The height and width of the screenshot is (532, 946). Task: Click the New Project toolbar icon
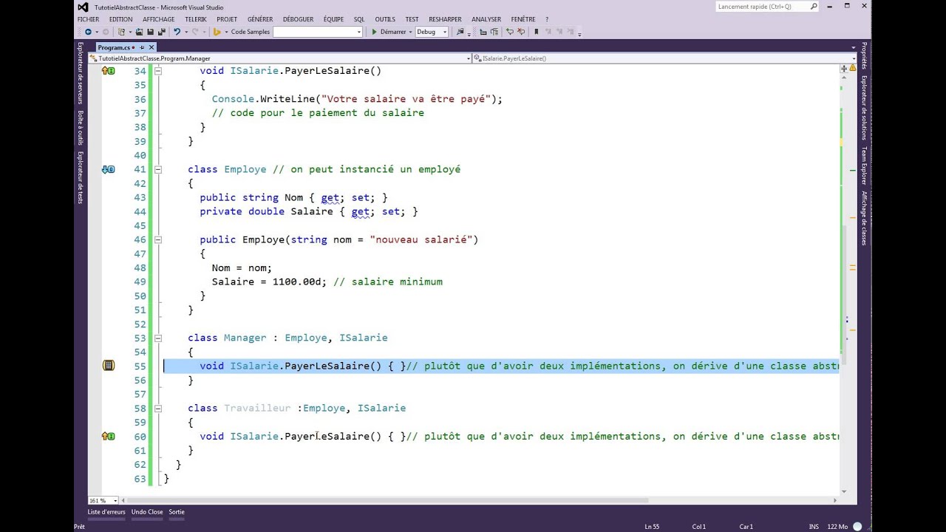121,32
